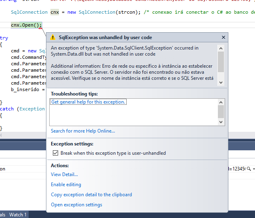The image size is (255, 218).
Task: Switch to the Watch 1 tab
Action: click(x=18, y=215)
